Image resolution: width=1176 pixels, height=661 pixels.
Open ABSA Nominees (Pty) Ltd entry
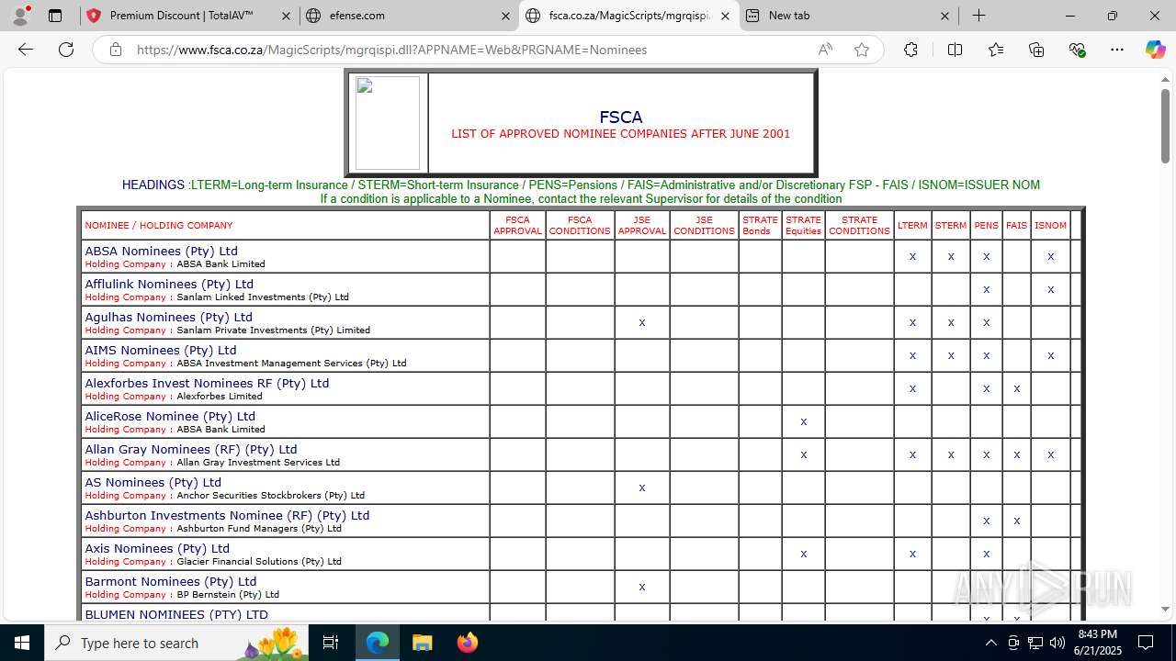tap(161, 251)
